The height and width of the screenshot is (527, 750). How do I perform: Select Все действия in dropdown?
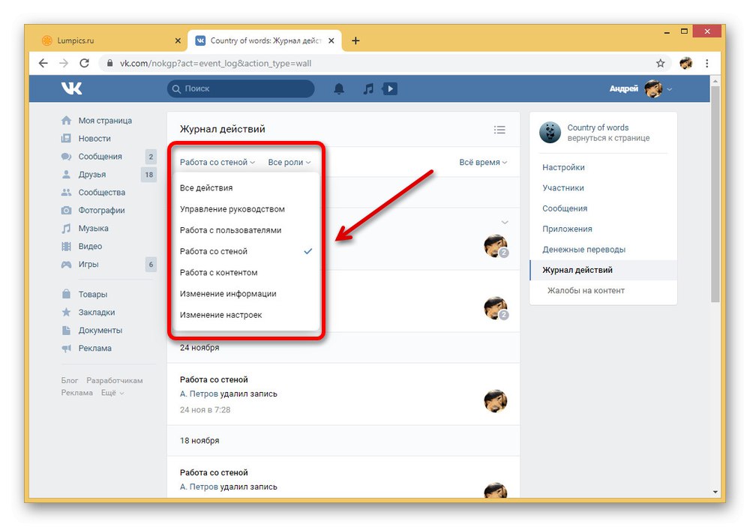click(246, 188)
